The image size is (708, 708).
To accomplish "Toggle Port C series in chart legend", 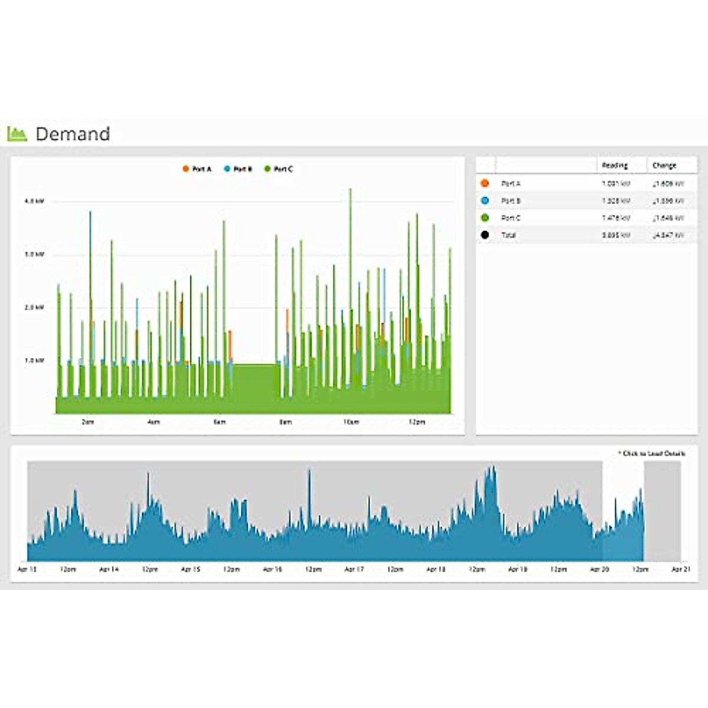I will point(278,169).
